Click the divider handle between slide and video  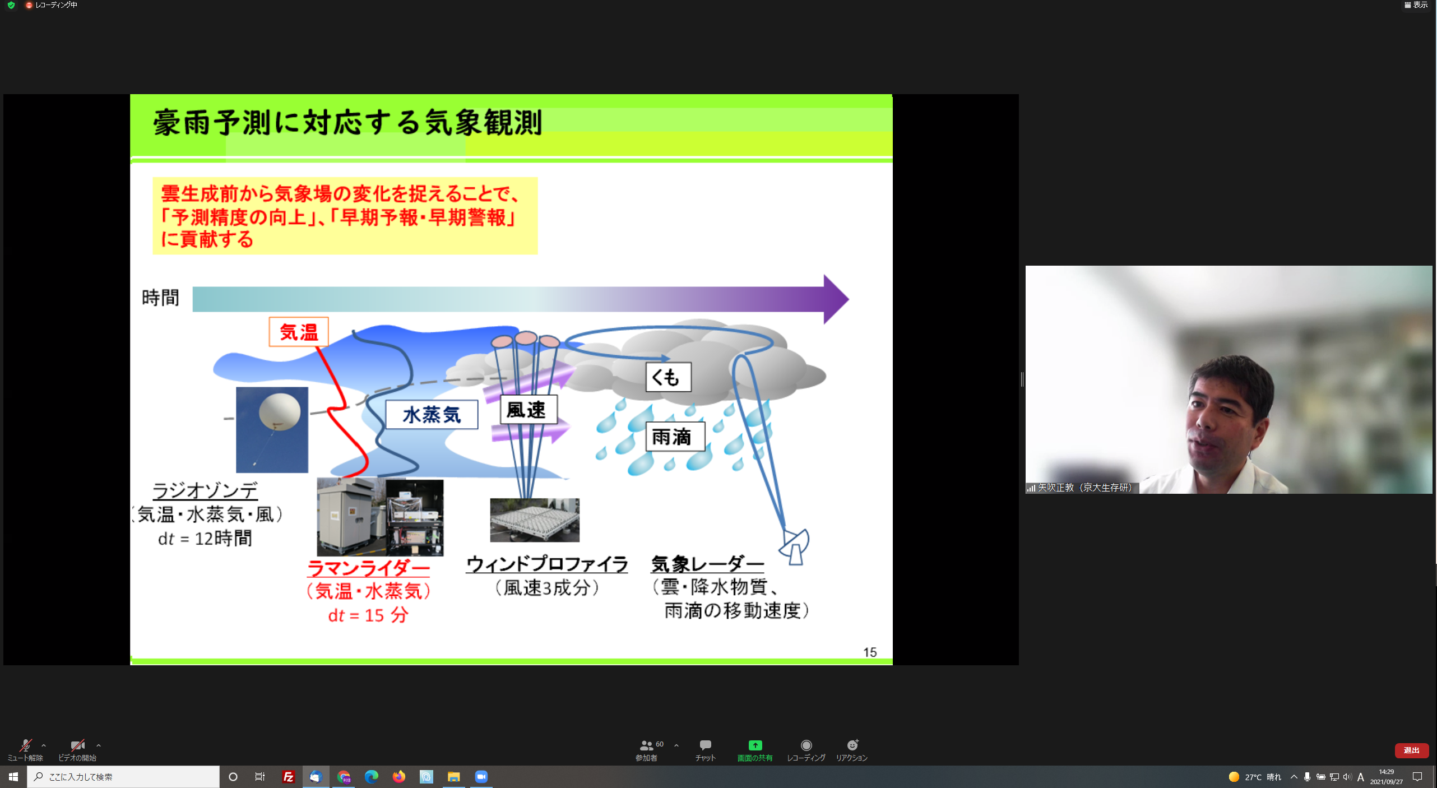(x=1022, y=379)
